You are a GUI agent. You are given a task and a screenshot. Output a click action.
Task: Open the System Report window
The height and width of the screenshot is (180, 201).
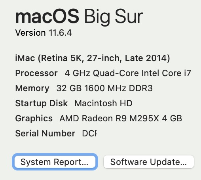(x=55, y=162)
